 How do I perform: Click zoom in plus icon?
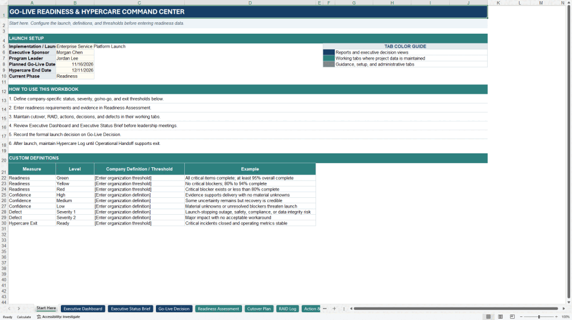click(556, 317)
